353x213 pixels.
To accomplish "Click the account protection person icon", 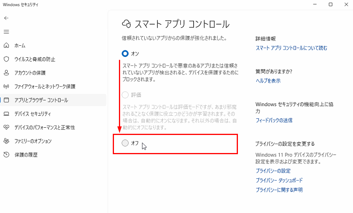I will coord(6,73).
